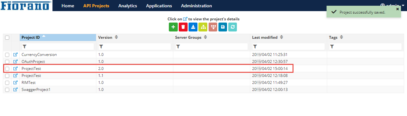
Task: Dismiss the Project successfully saved notification
Action: coord(397,9)
